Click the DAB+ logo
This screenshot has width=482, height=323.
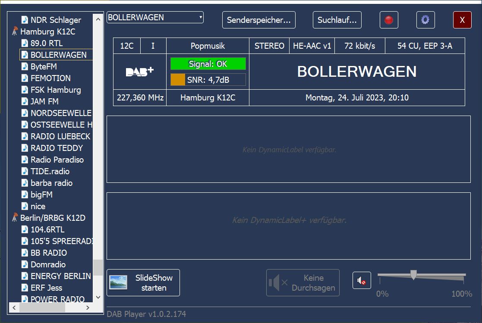coord(139,72)
